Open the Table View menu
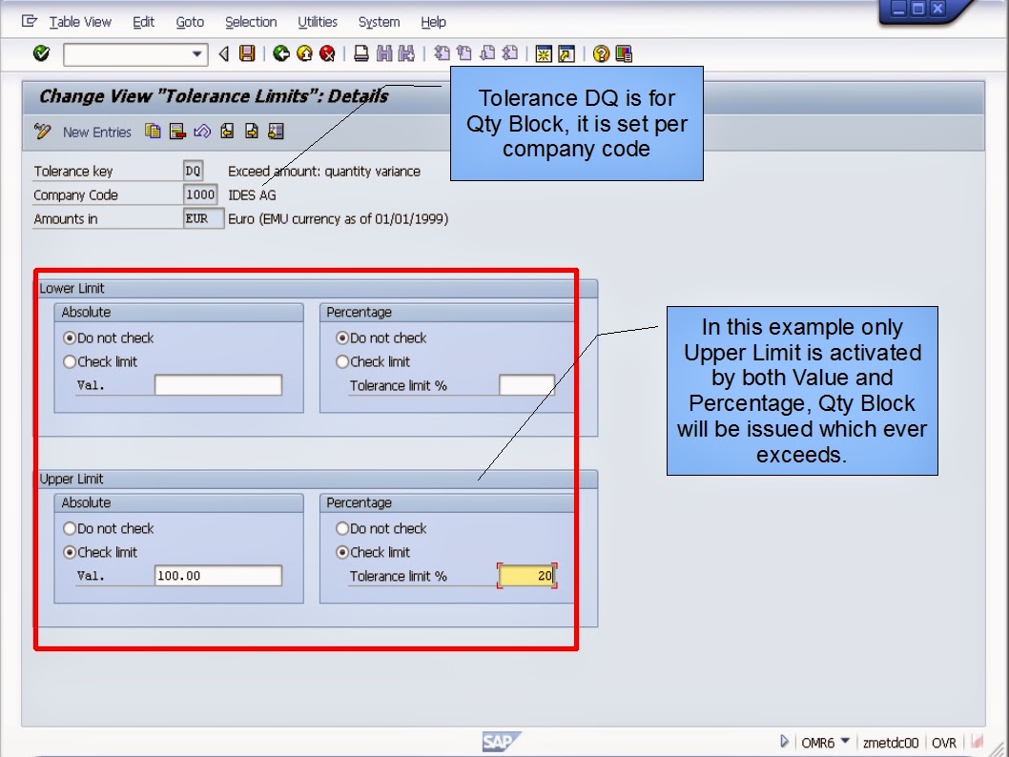 [80, 22]
